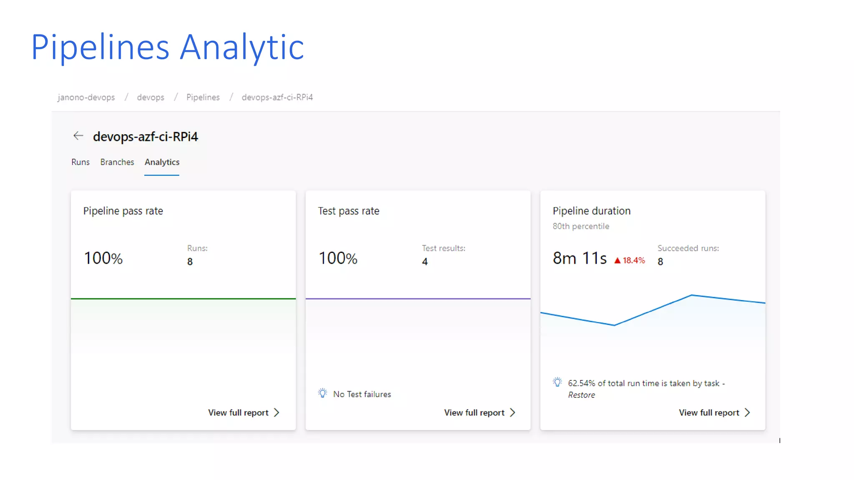
Task: Click chevron arrow in Pipeline duration card
Action: [747, 412]
